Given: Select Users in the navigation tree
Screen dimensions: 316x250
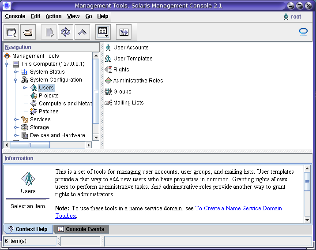Looking at the screenshot, I should coord(46,88).
